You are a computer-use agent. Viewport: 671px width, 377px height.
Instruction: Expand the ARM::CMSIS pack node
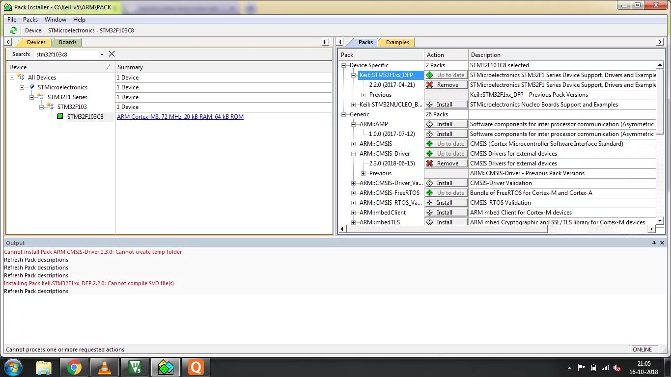(354, 144)
